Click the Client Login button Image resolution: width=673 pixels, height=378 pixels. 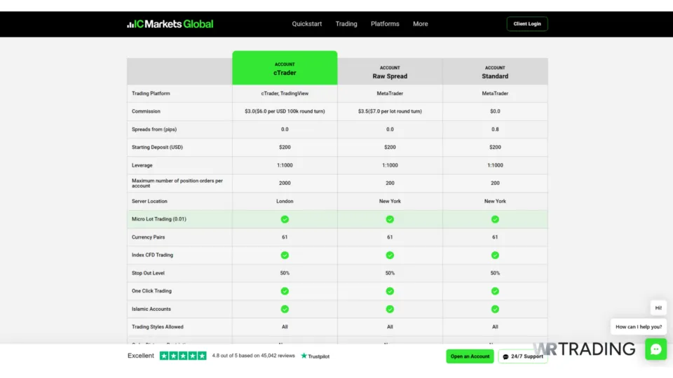coord(527,24)
